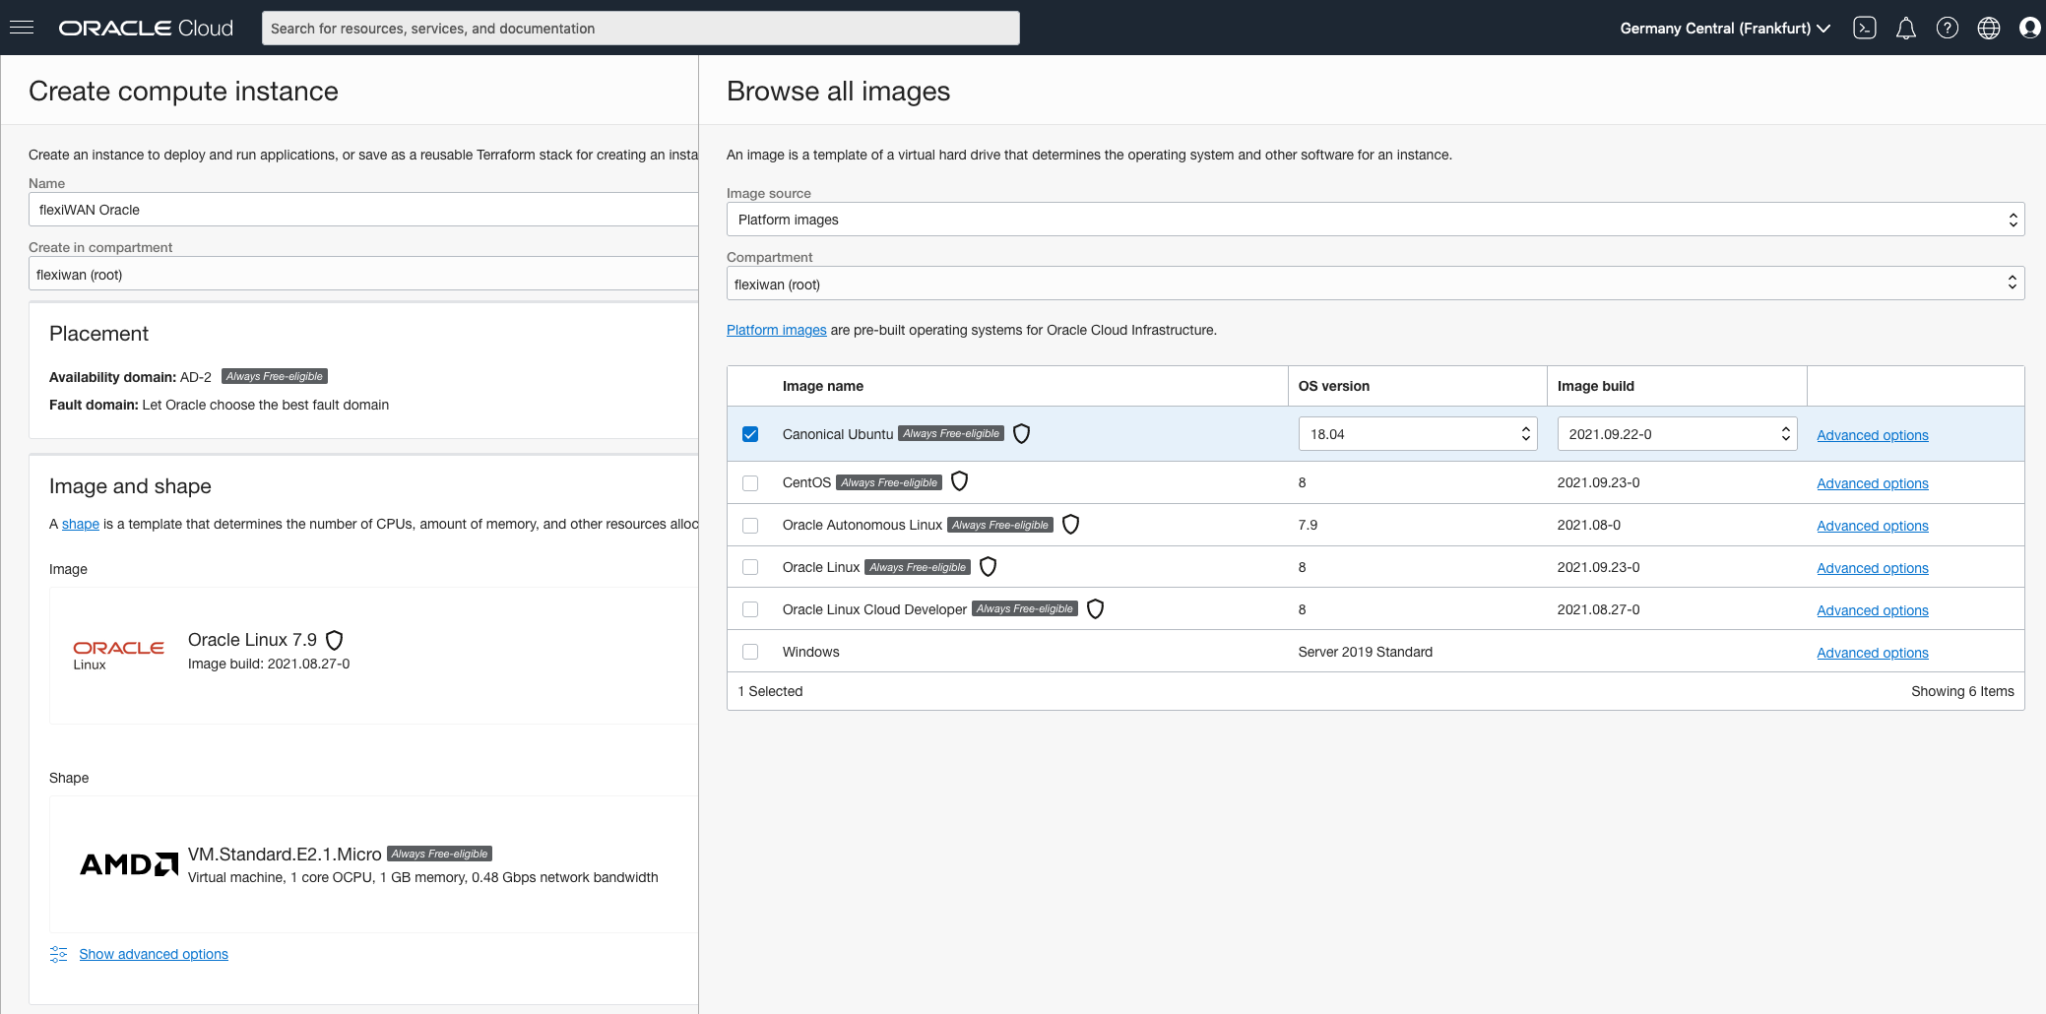
Task: Launch Cloud Shell from header icon
Action: click(x=1864, y=28)
